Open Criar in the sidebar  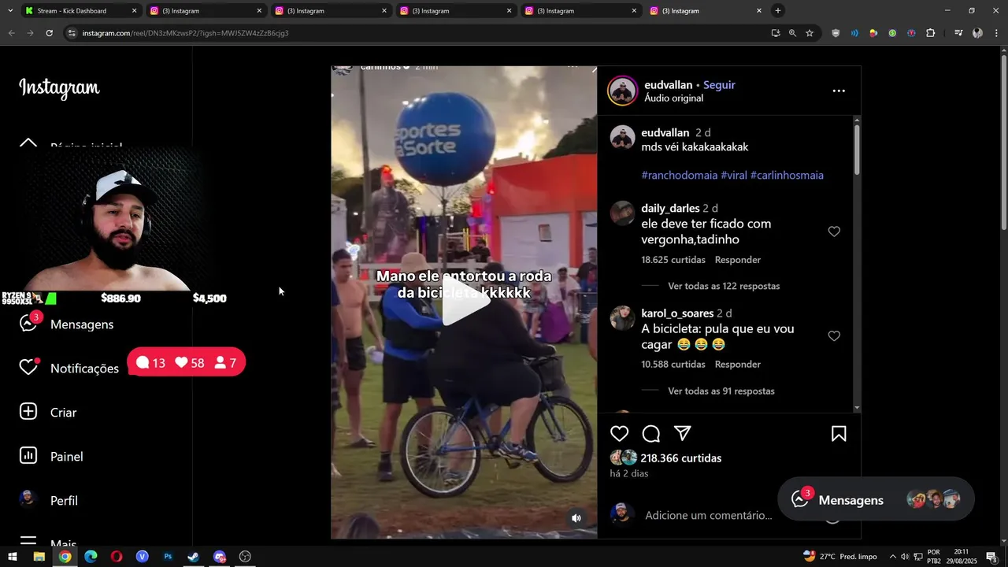click(48, 412)
